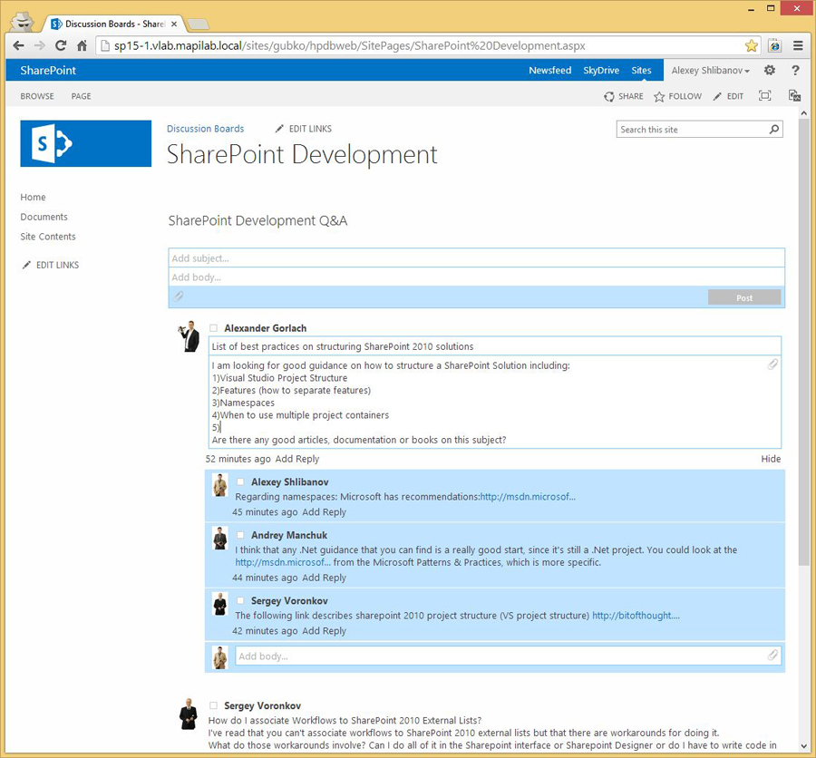Bookmark the page with the star icon
This screenshot has height=758, width=816.
[x=751, y=46]
